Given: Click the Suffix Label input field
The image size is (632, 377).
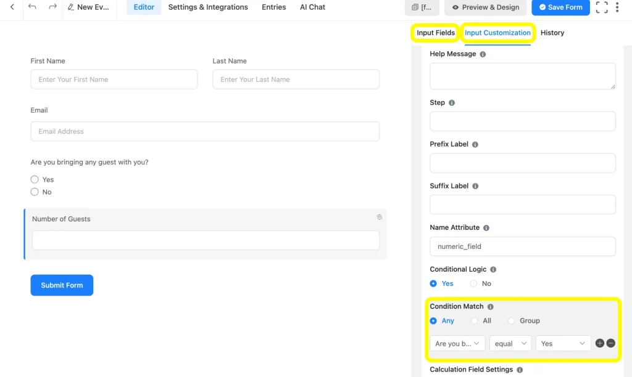Looking at the screenshot, I should 522,205.
